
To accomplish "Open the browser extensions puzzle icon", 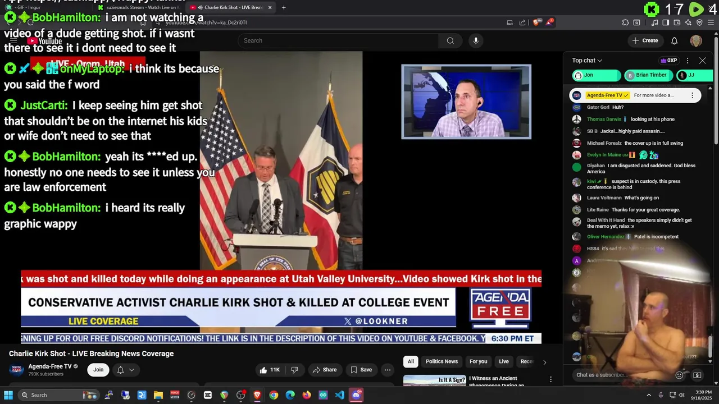I will [x=625, y=22].
